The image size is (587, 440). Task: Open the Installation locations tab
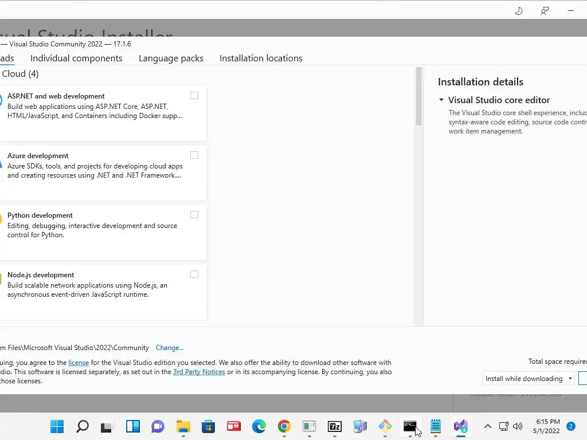coord(261,58)
